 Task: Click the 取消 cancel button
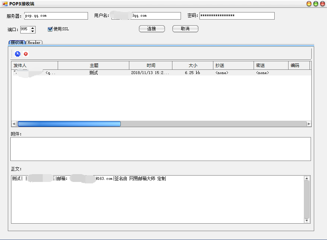pyautogui.click(x=185, y=28)
